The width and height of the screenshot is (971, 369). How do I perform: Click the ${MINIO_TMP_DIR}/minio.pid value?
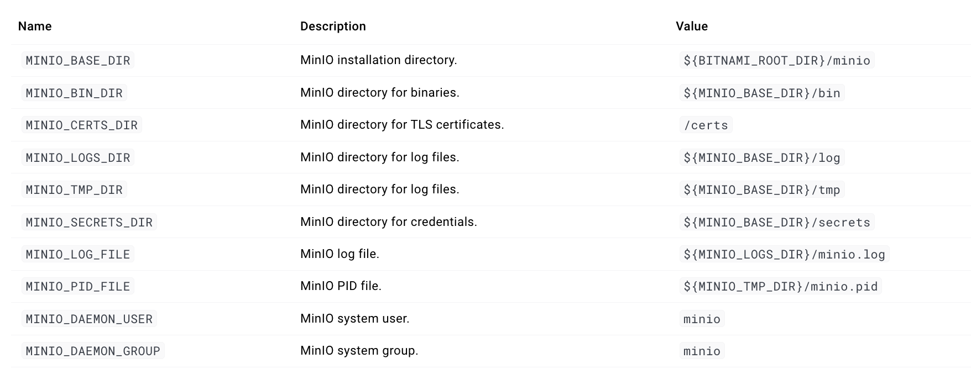pyautogui.click(x=780, y=287)
